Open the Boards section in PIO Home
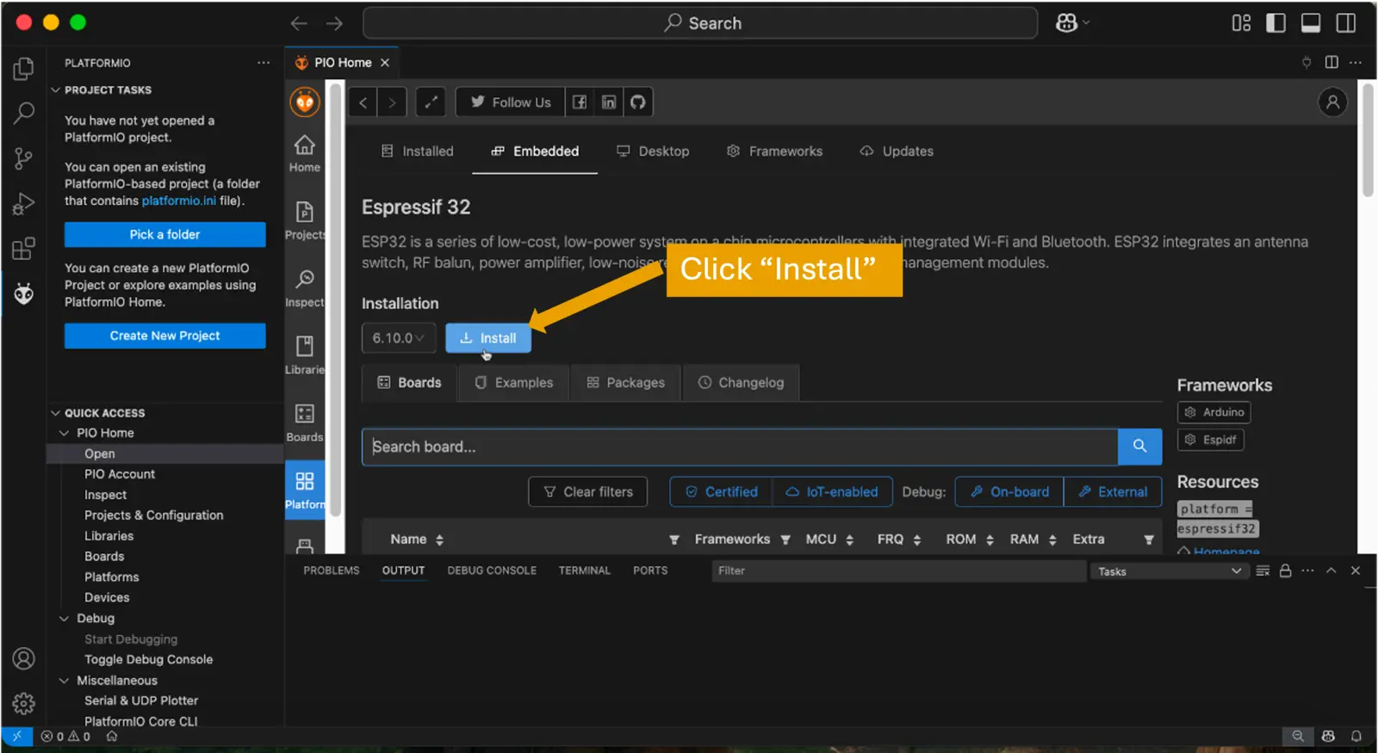The height and width of the screenshot is (753, 1378). pyautogui.click(x=305, y=423)
